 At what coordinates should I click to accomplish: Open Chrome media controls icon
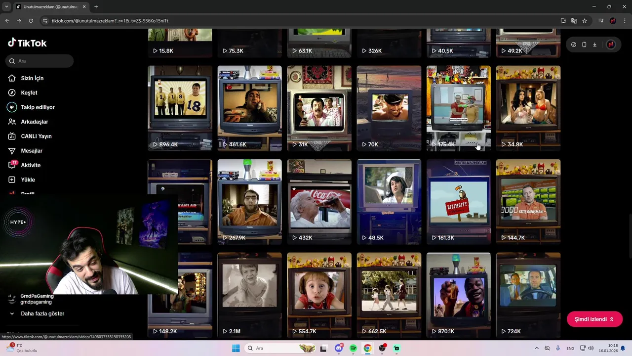(x=601, y=21)
